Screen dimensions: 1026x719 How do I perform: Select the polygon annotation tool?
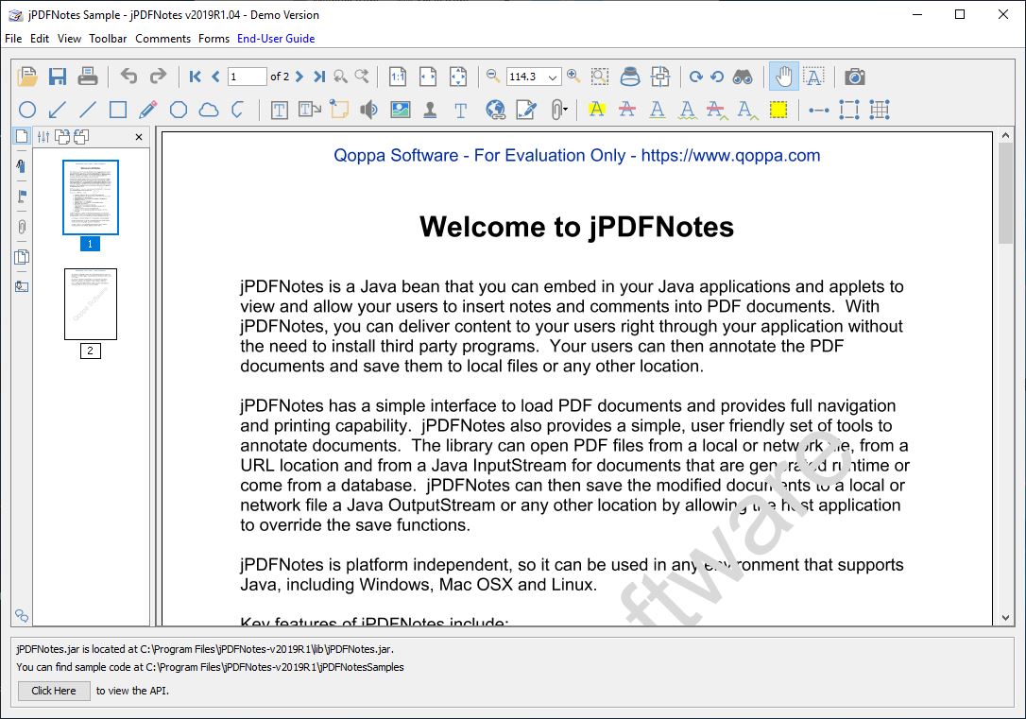pos(179,110)
